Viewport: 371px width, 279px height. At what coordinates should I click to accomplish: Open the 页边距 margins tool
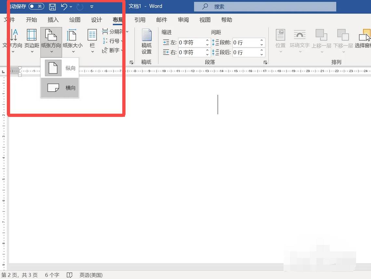pos(32,41)
